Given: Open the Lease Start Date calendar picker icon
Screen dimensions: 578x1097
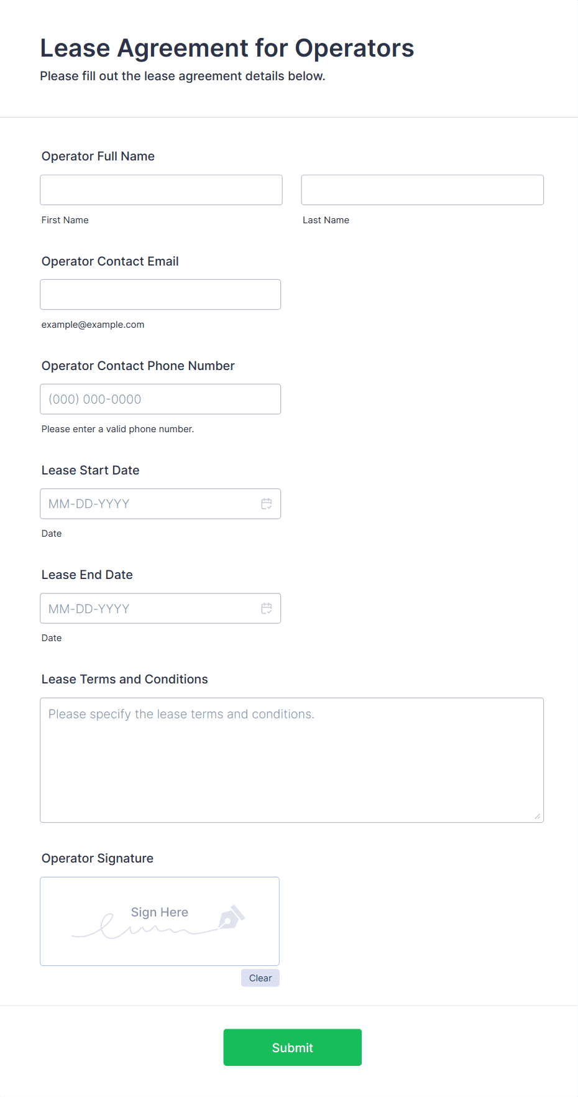Looking at the screenshot, I should tap(267, 504).
